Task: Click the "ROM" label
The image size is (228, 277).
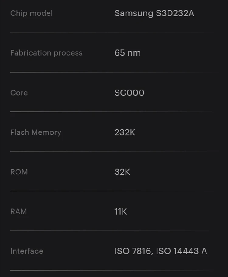Action: click(19, 172)
